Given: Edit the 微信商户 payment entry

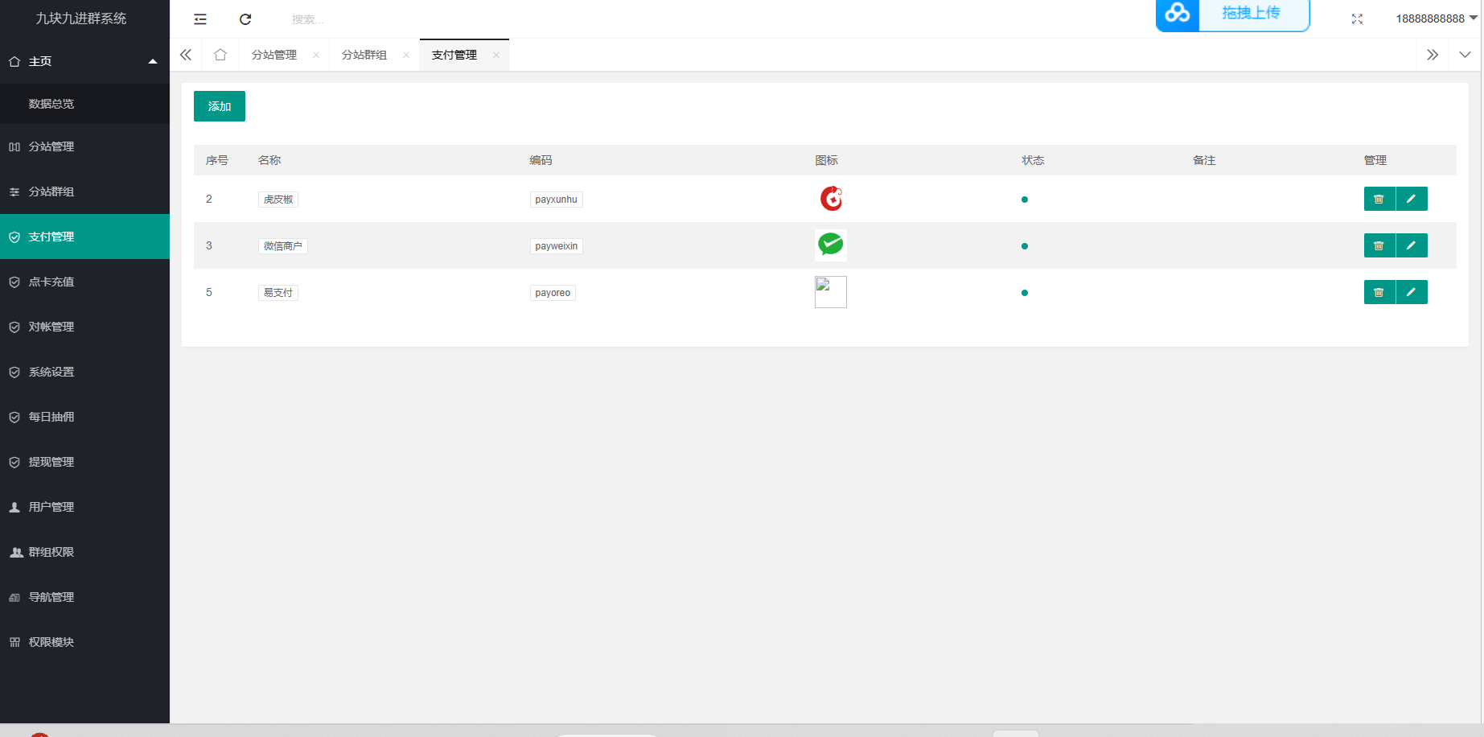Looking at the screenshot, I should (x=1411, y=245).
